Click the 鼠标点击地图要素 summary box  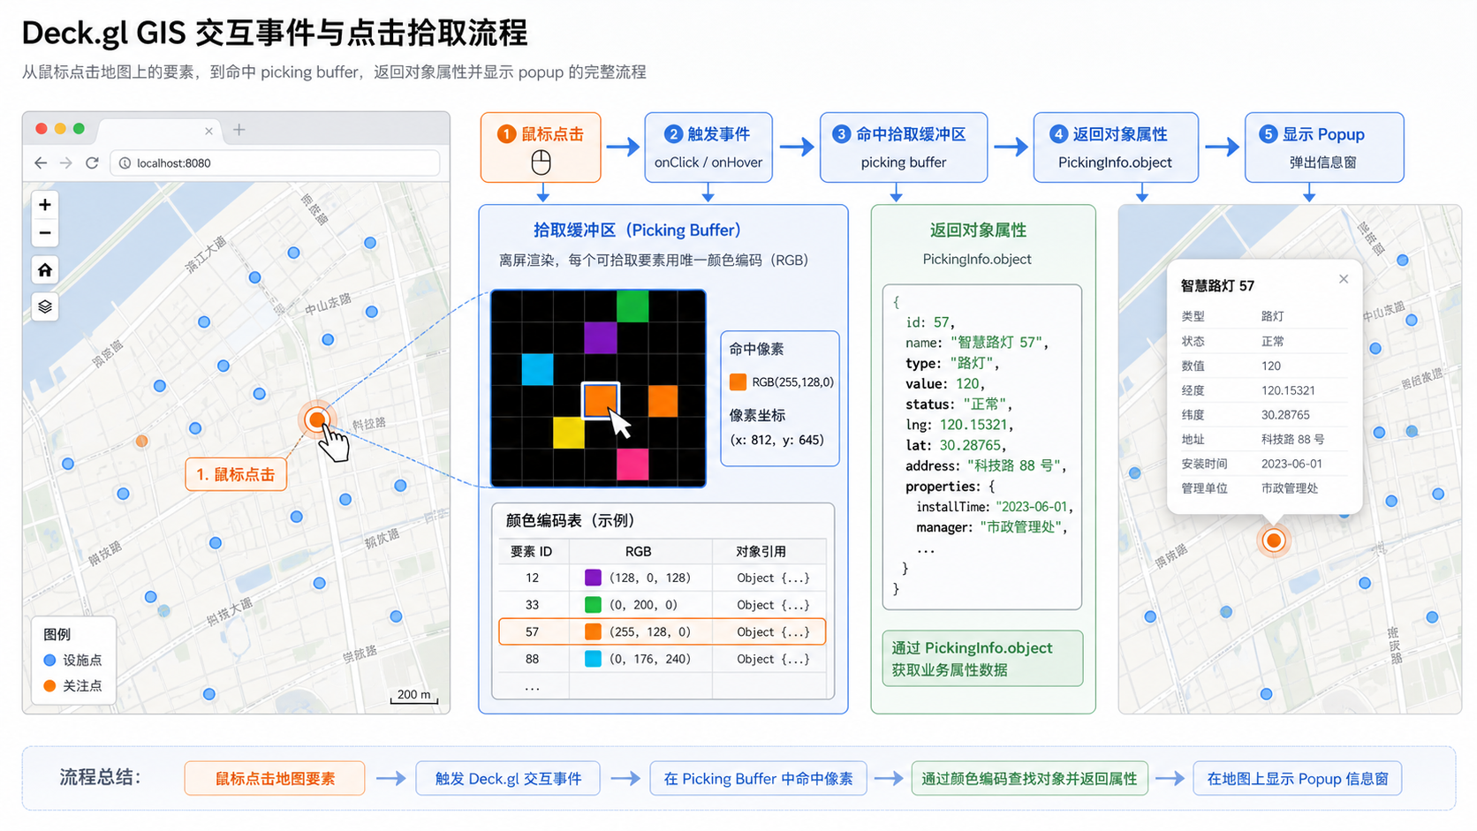tap(275, 779)
